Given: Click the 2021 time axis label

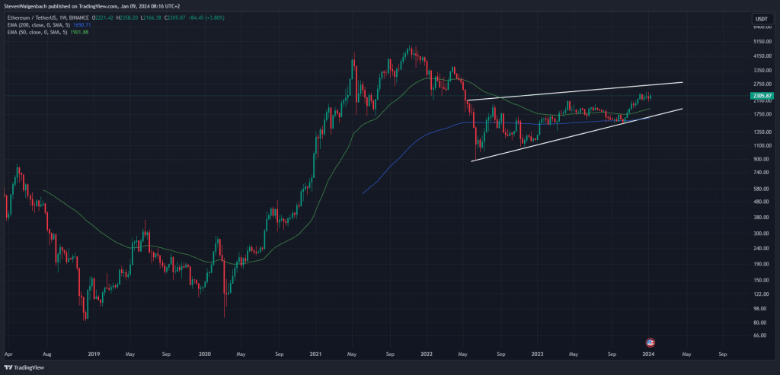Looking at the screenshot, I should 315,354.
